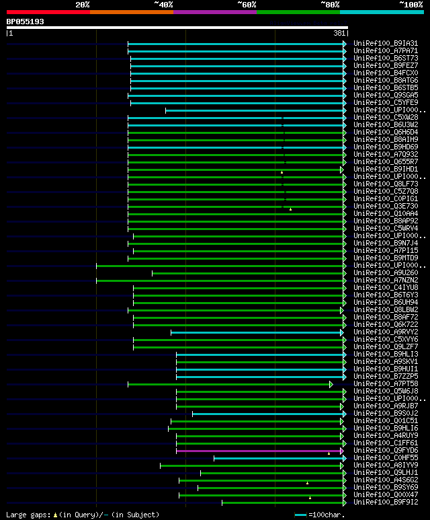Select the UniRef100_Q5W6J8 label
The width and height of the screenshot is (430, 520).
pos(386,392)
